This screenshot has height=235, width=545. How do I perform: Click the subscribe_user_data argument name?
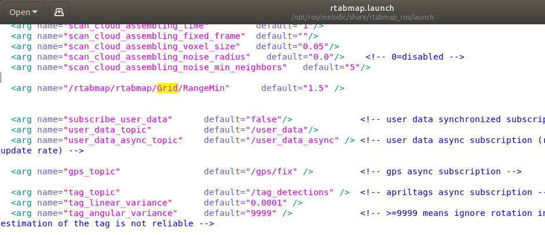[x=120, y=119]
